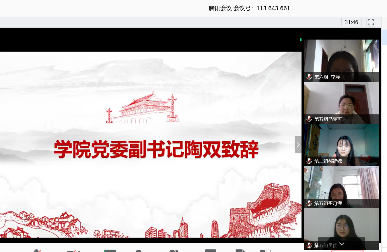
Task: Enter fullscreen with the fullscreen icon
Action: coord(371,22)
